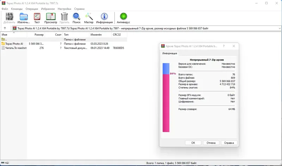The image size is (282, 166).
Task: Go up one level with arrow icon
Action: click(5, 28)
